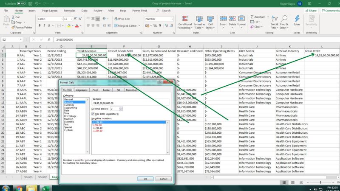Open Format as Table
Screen dimensions: 340x191
(x=199, y=22)
